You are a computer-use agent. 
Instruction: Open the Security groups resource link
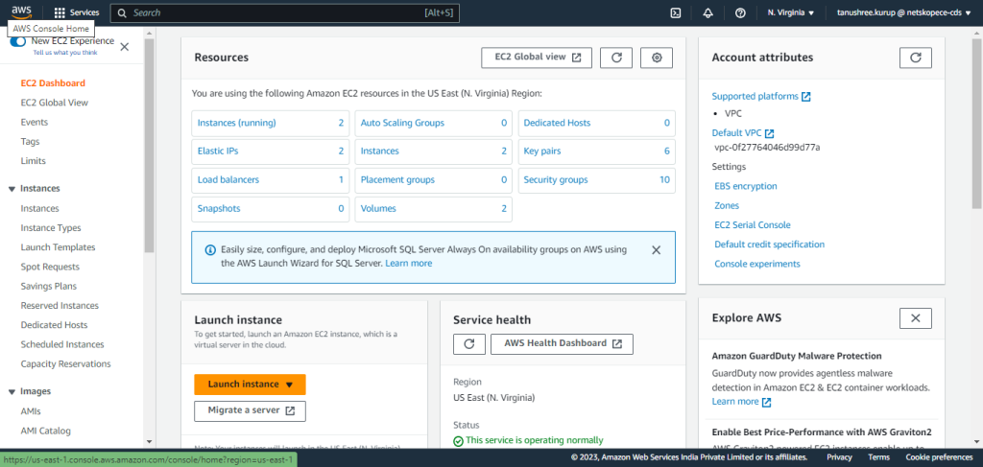click(x=556, y=179)
